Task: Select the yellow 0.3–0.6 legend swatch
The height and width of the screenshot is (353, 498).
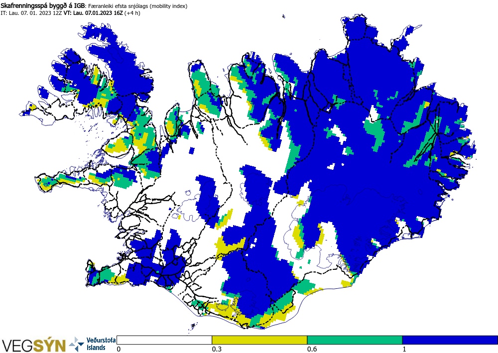Action: (259, 340)
